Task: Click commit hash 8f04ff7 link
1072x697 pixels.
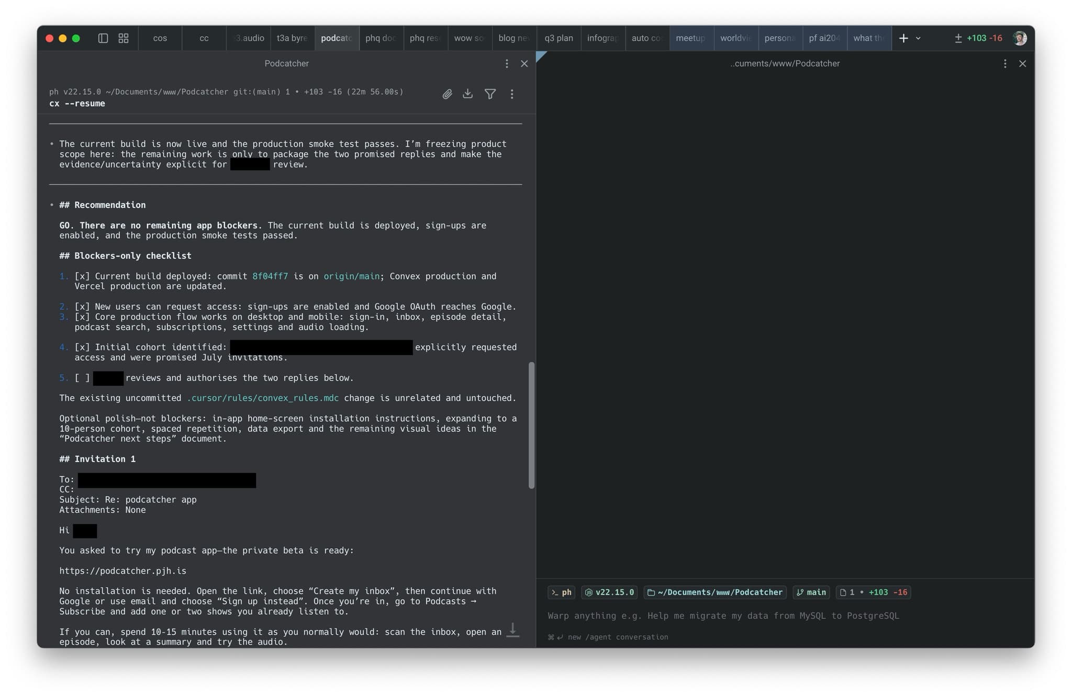Action: click(x=270, y=276)
